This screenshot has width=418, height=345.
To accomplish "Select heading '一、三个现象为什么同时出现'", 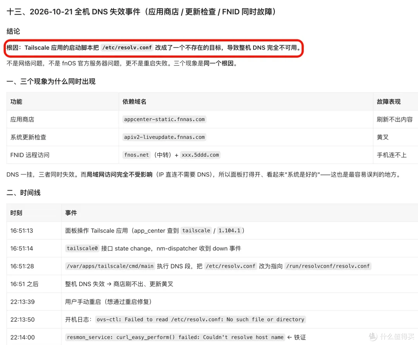I will (x=51, y=82).
